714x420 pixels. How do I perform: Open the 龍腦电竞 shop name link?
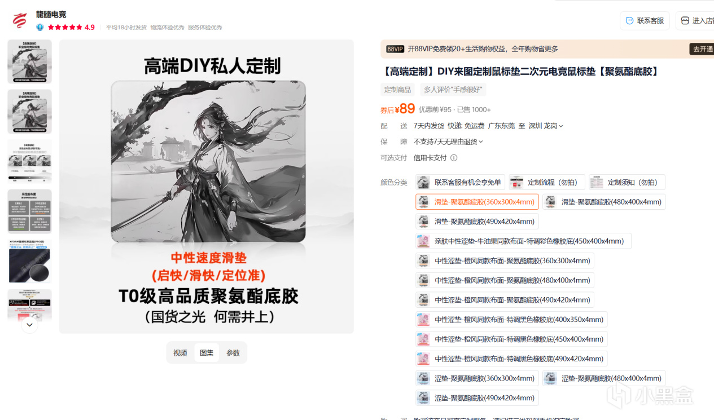(x=51, y=15)
